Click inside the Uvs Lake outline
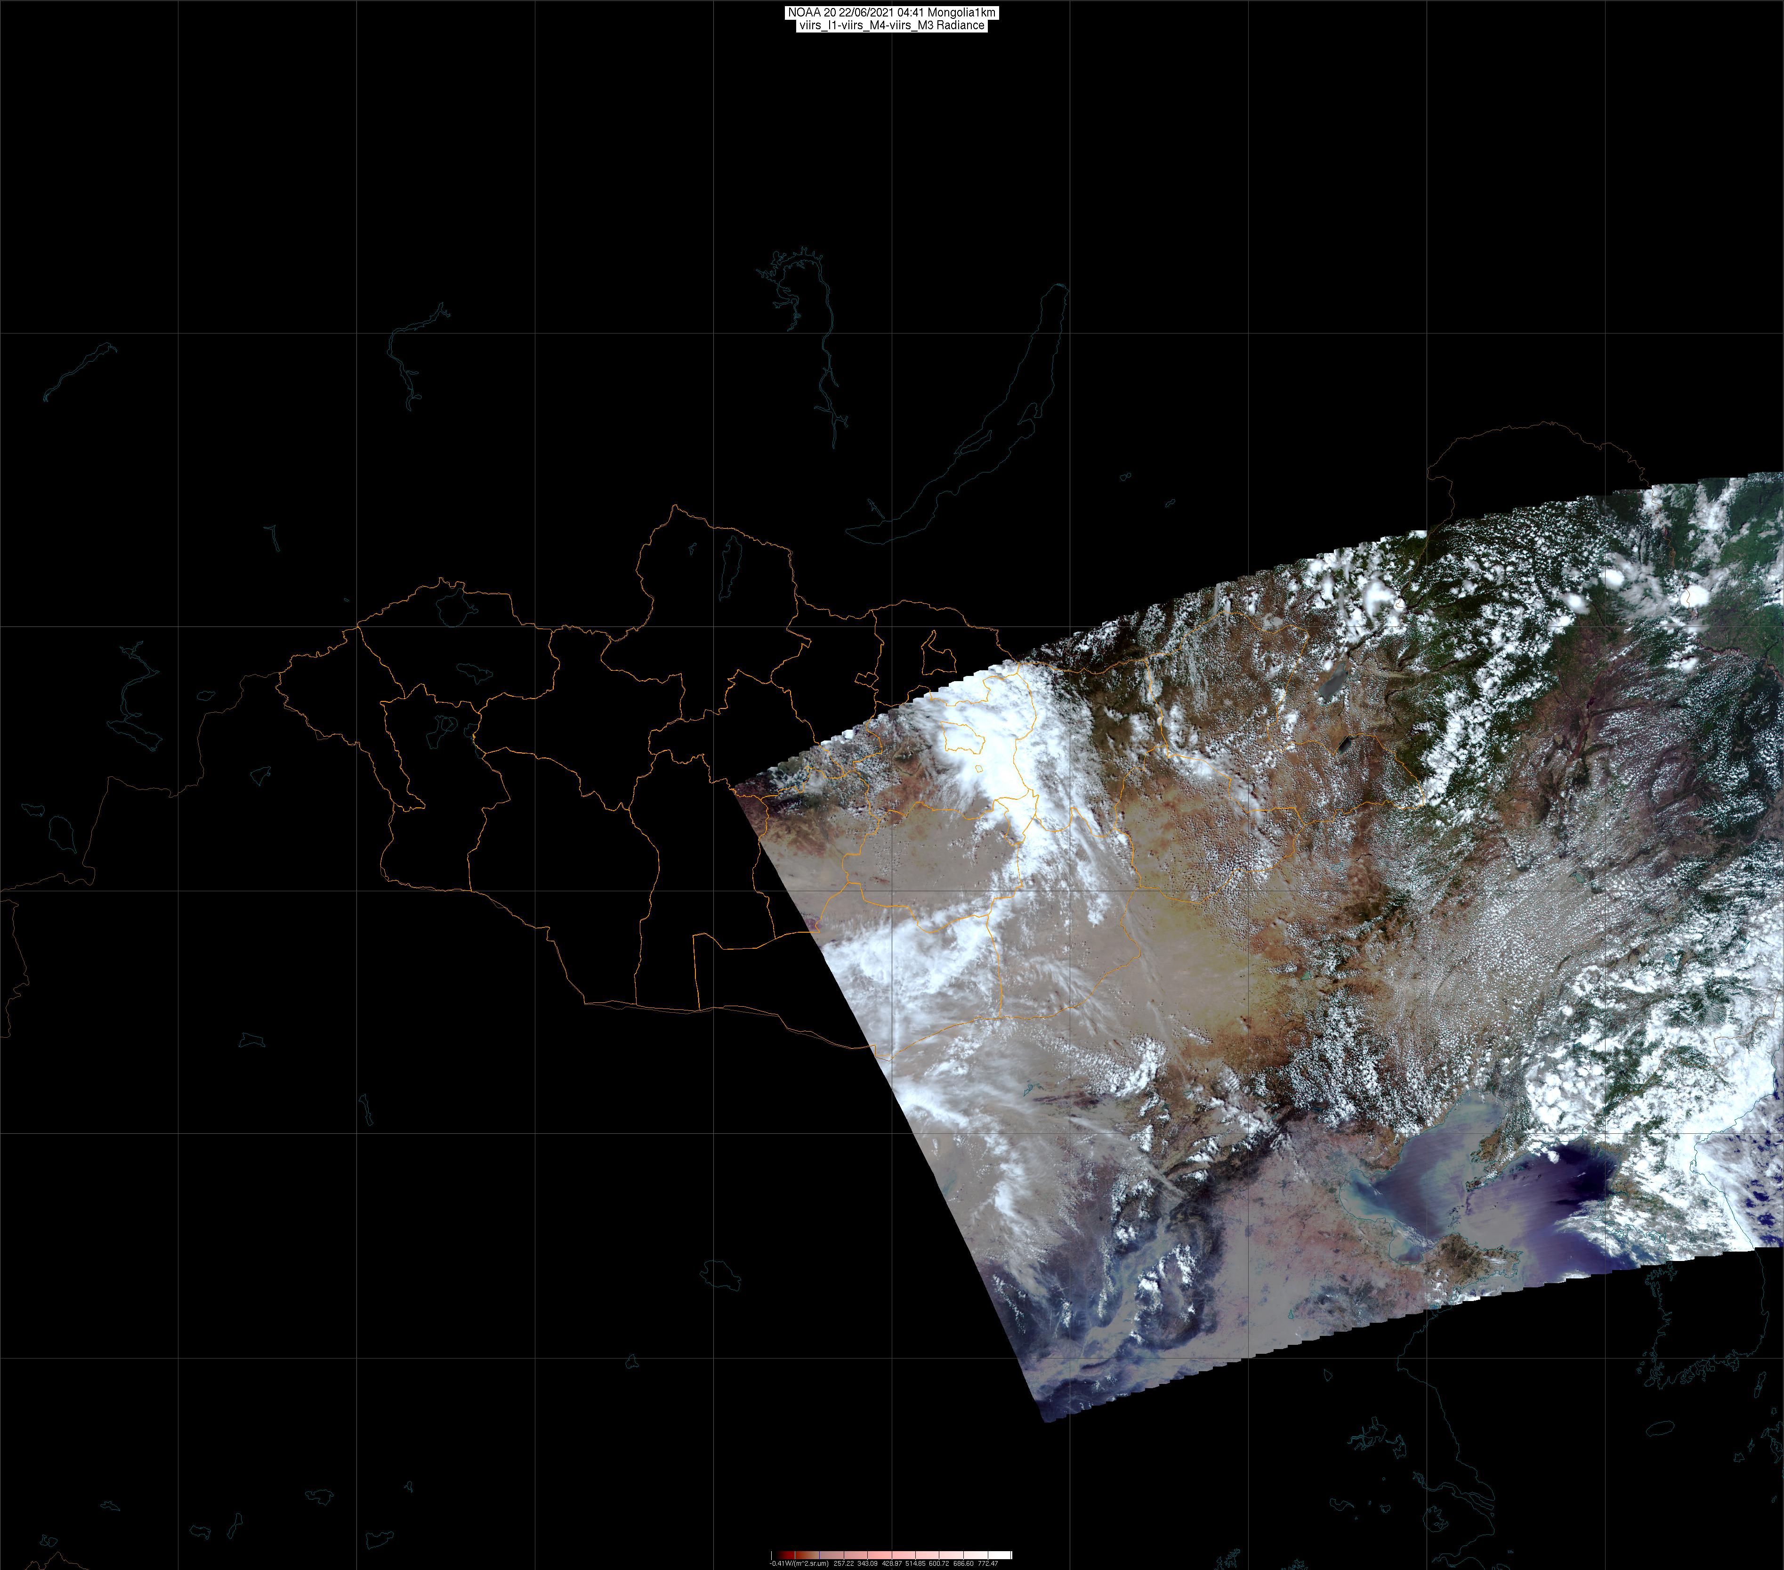Viewport: 1784px width, 1570px height. [452, 609]
